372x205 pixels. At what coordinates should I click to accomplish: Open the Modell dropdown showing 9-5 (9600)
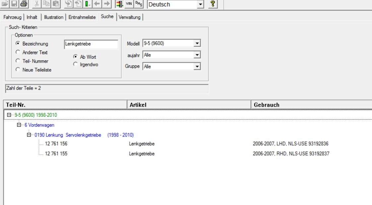click(197, 44)
